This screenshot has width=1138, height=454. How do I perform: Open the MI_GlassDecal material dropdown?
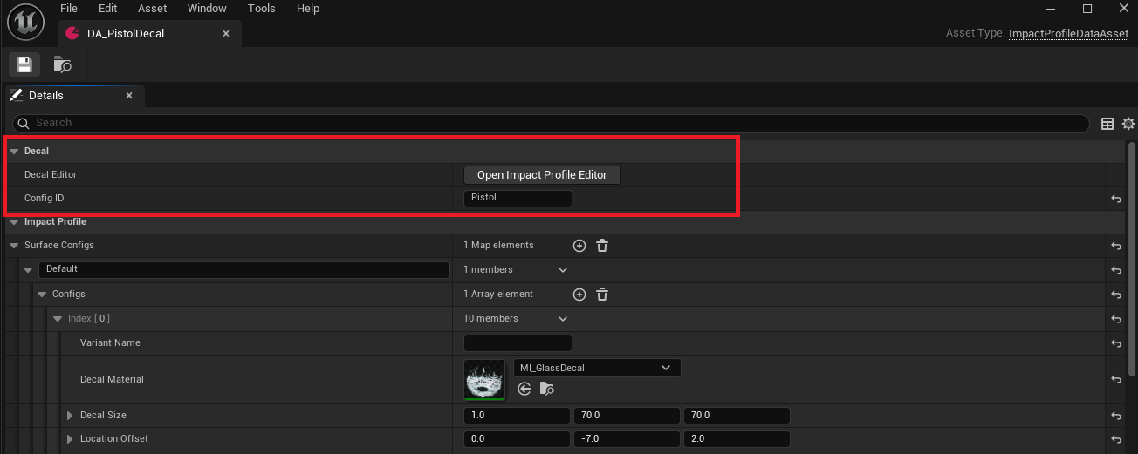point(596,368)
